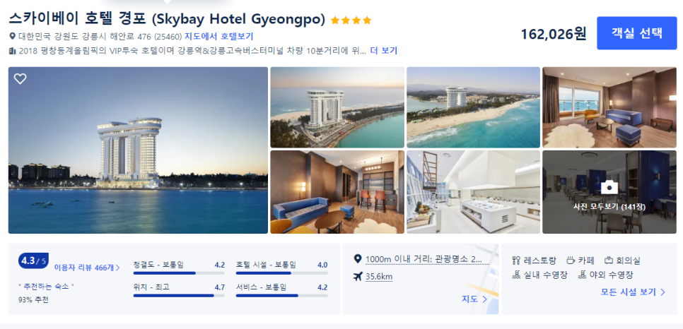Screen dimensions: 683x329
Task: Select the 객실 선택 room button
Action: [637, 33]
